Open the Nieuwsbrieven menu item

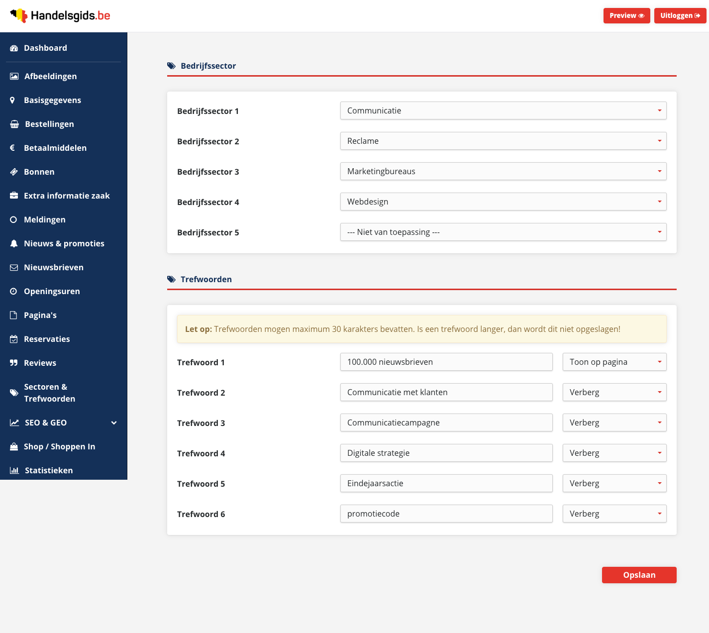tap(64, 267)
